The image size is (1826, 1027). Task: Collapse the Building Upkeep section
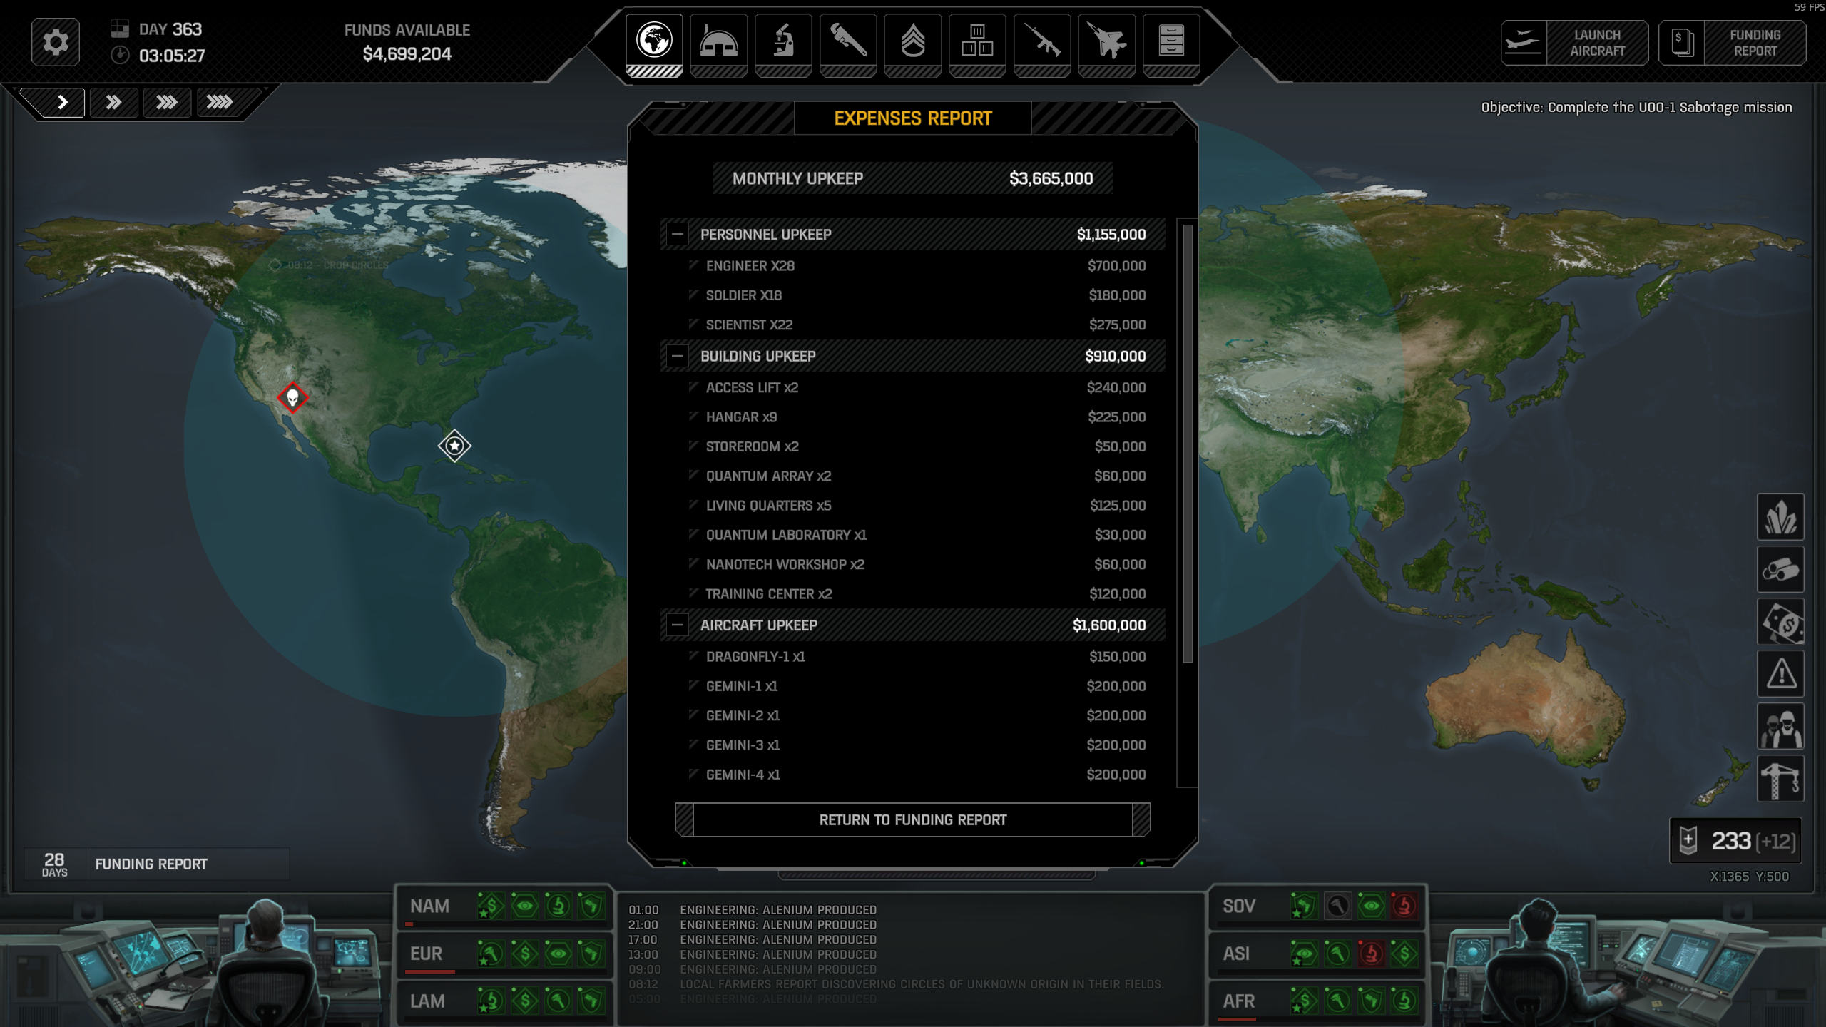point(677,356)
